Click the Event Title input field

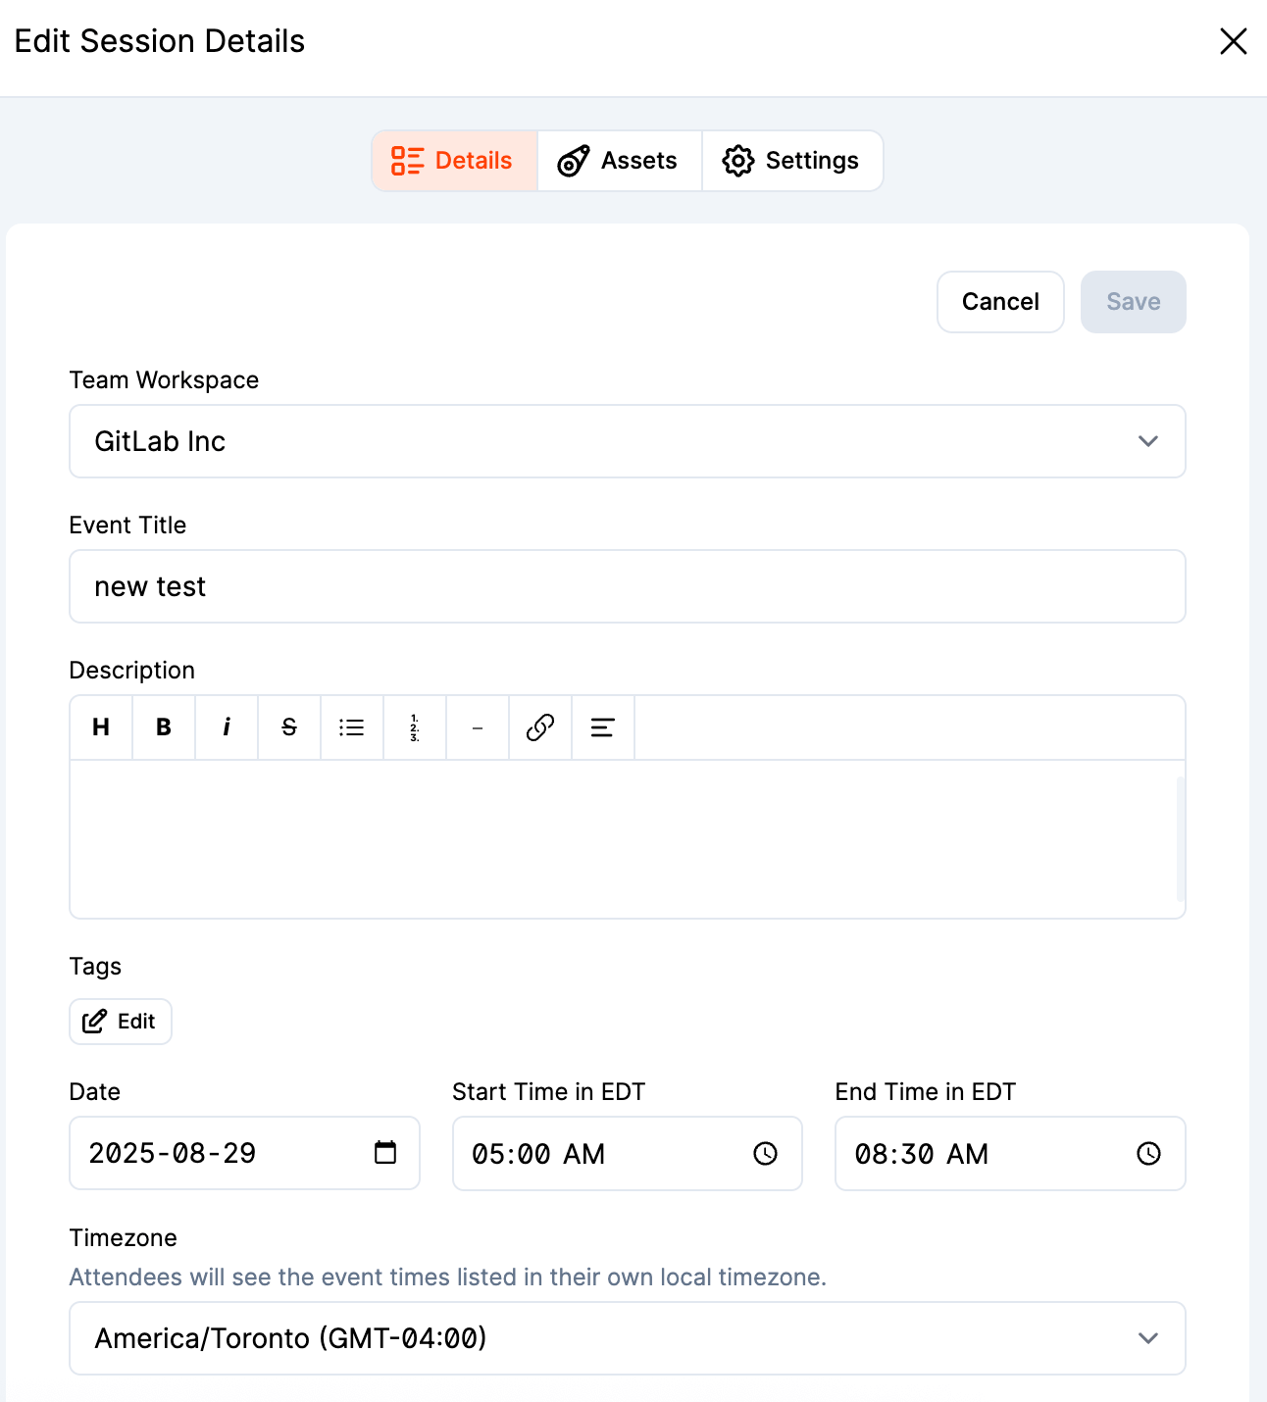pyautogui.click(x=628, y=586)
